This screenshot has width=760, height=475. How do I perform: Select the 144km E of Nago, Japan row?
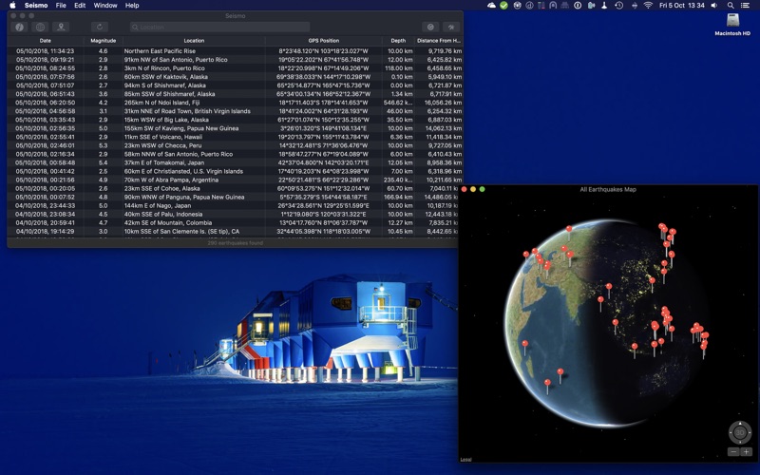[x=235, y=205]
